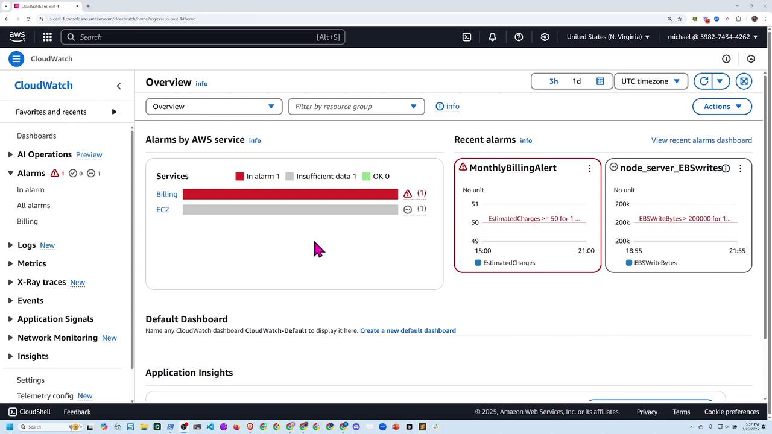Click the AWS logo home icon
Screen dimensions: 772x434
click(17, 37)
